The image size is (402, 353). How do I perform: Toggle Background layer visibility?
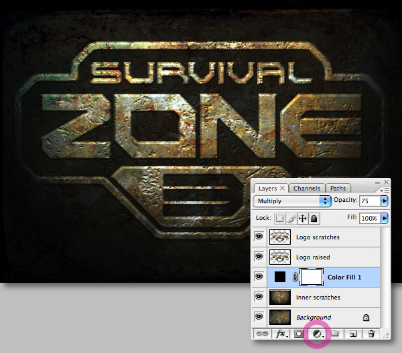click(259, 317)
